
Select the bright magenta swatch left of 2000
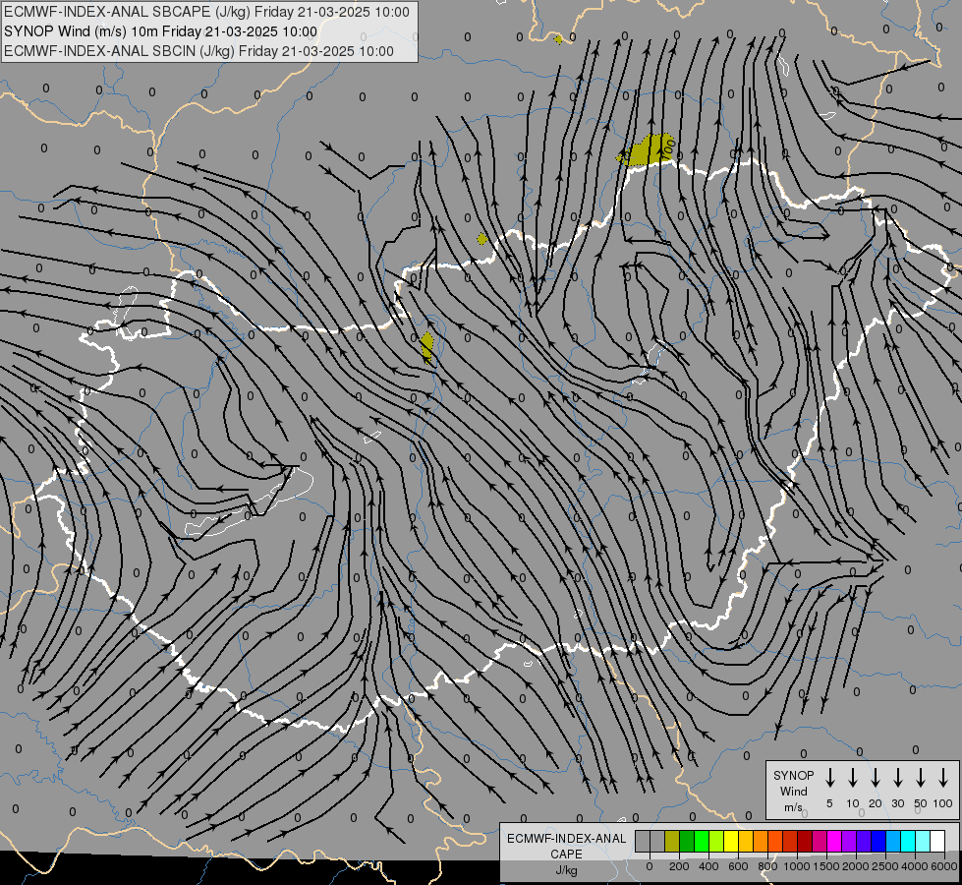835,841
